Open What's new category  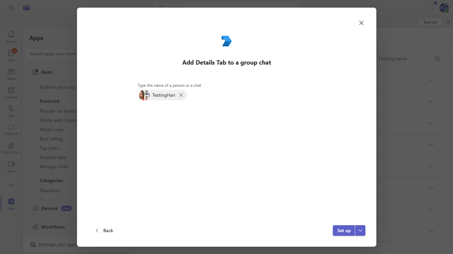tap(51, 129)
